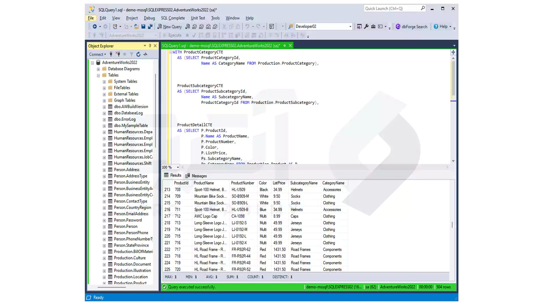Click the Quick Launch search magnifier icon
This screenshot has width=543, height=305.
(423, 8)
